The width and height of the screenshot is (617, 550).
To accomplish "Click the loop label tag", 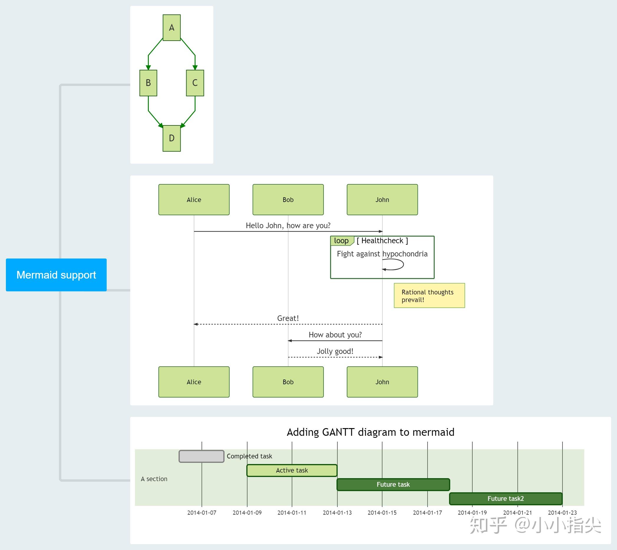I will coord(341,241).
